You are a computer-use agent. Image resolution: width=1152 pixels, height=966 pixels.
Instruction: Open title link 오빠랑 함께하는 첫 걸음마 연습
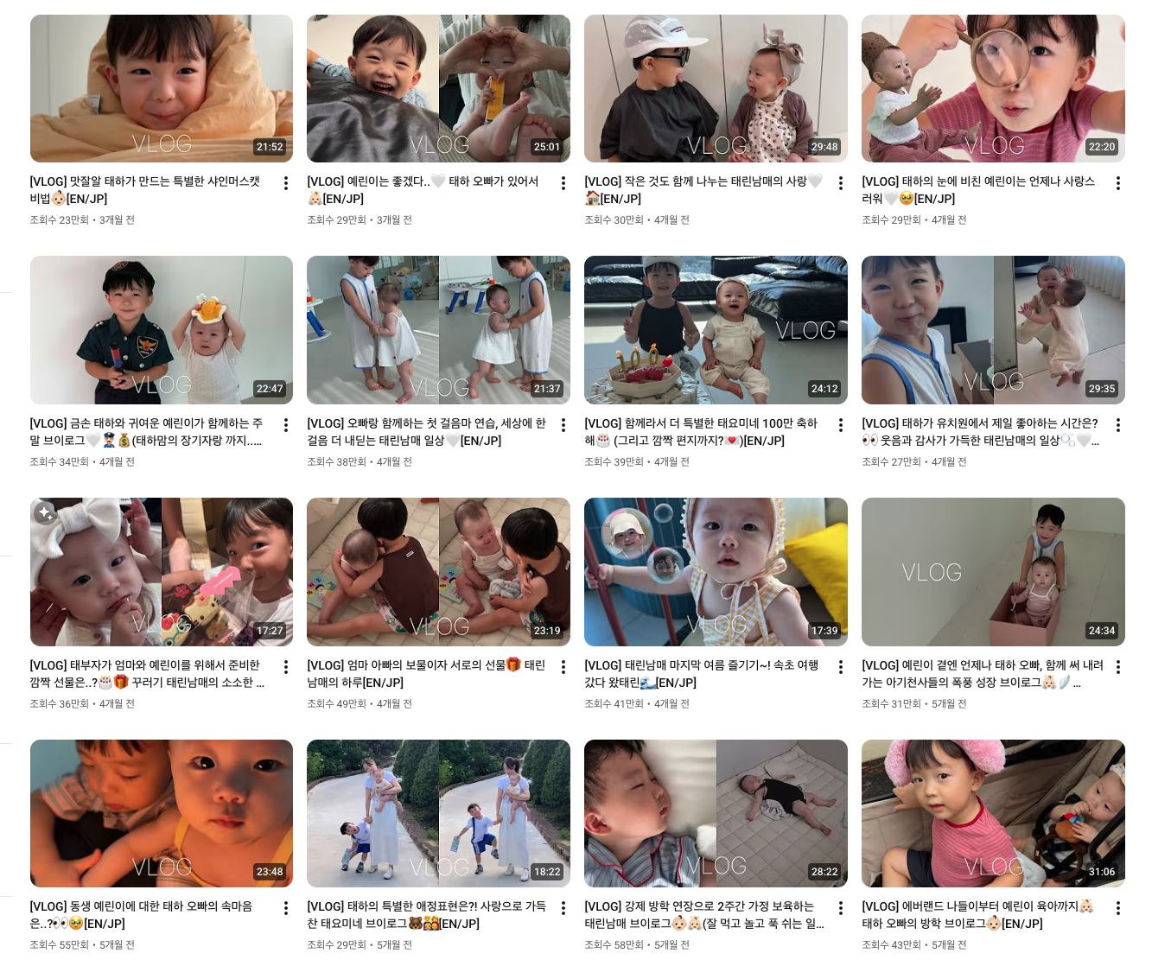(427, 432)
